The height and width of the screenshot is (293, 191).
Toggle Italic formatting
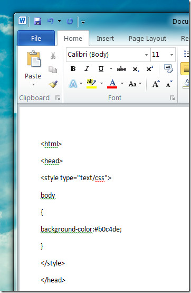(x=87, y=69)
